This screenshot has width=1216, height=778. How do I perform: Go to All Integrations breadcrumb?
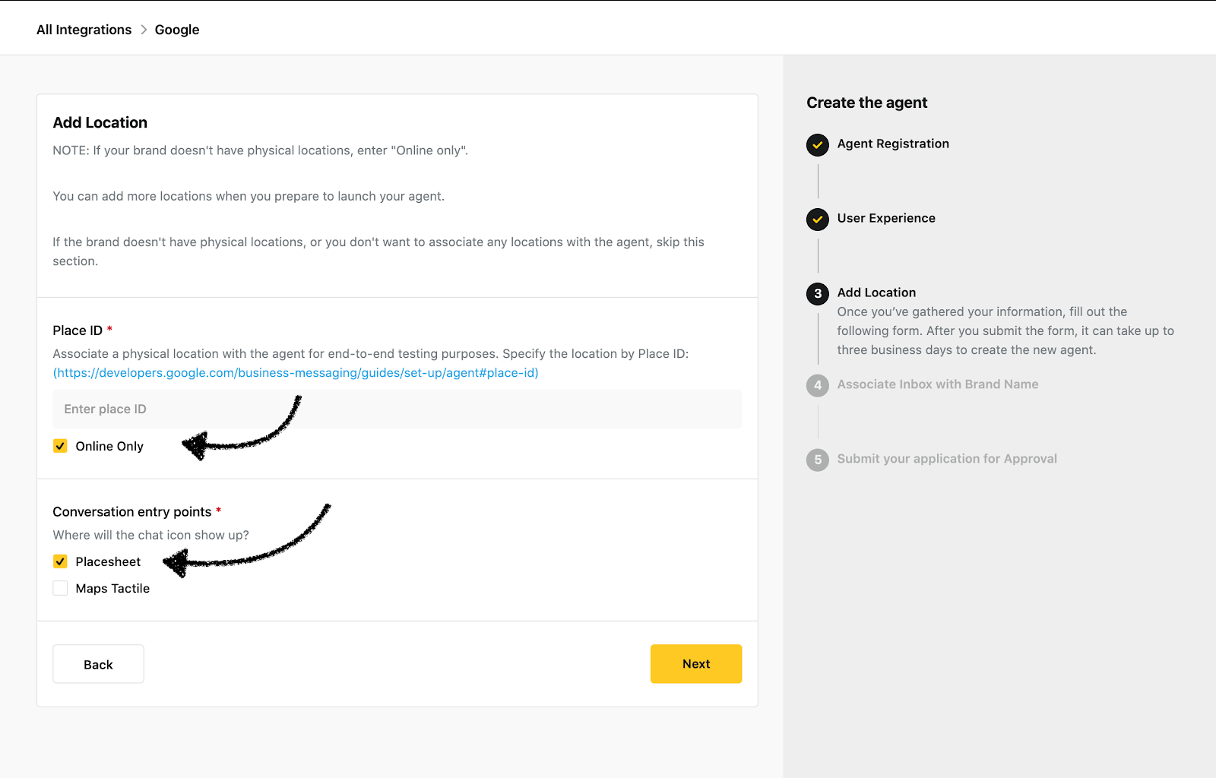(84, 30)
